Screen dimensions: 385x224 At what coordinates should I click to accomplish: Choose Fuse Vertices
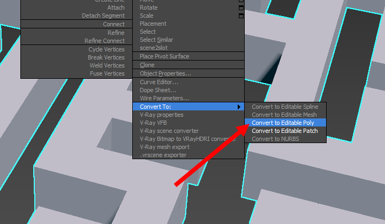tap(77, 73)
